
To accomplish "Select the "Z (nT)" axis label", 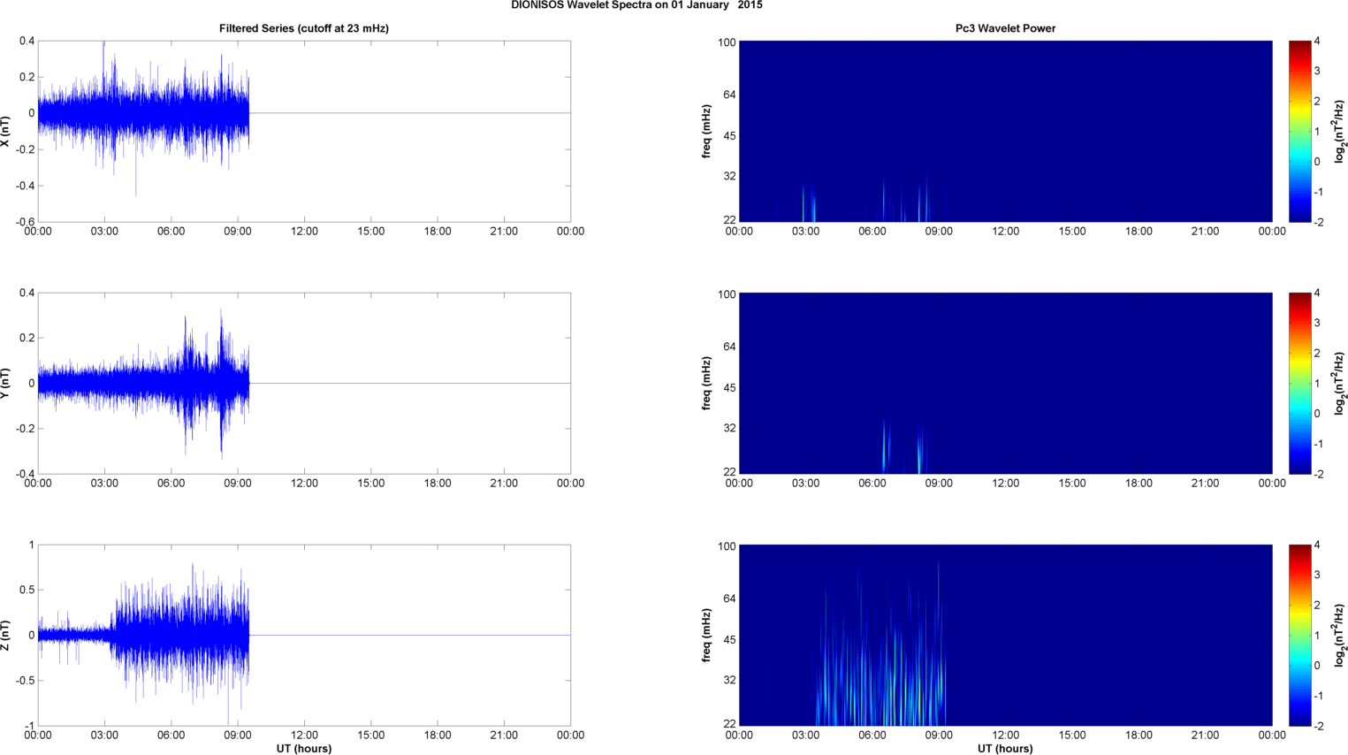I will (x=6, y=636).
